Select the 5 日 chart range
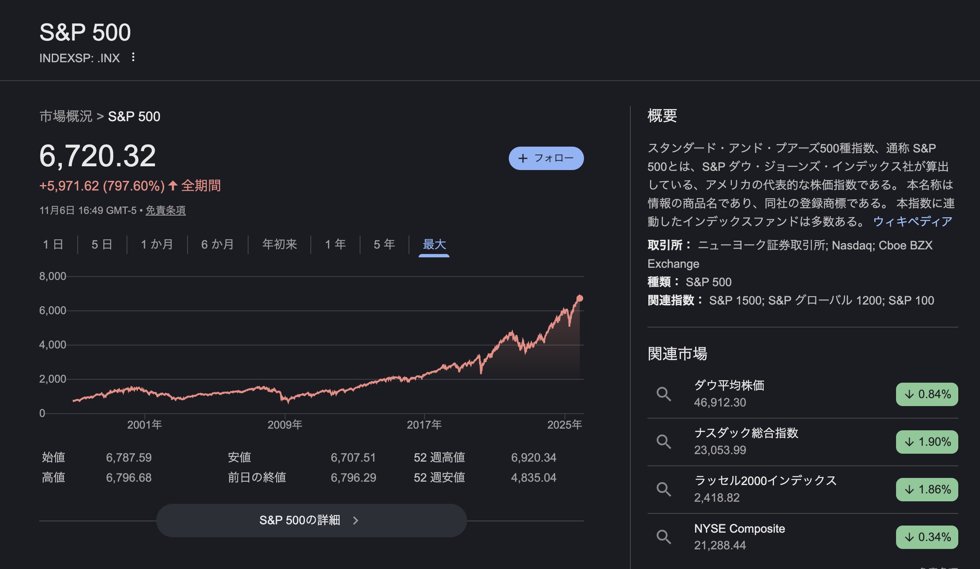980x569 pixels. (102, 244)
